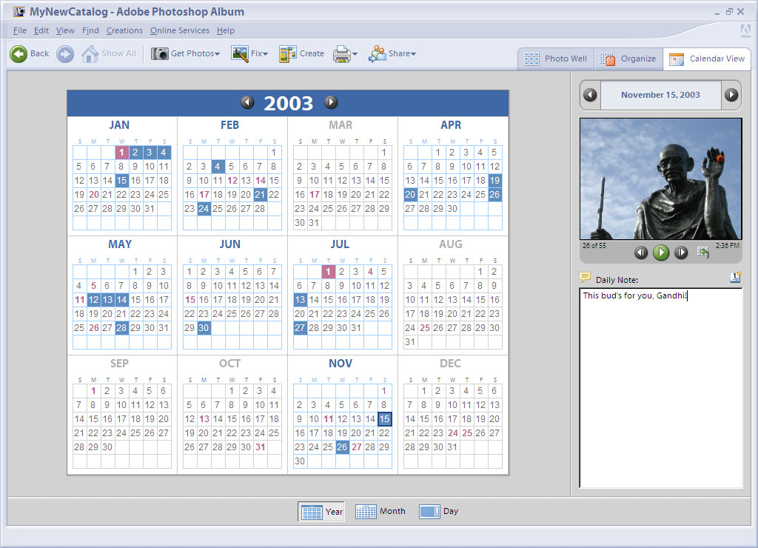Advance to next year with right arrow

click(x=331, y=103)
